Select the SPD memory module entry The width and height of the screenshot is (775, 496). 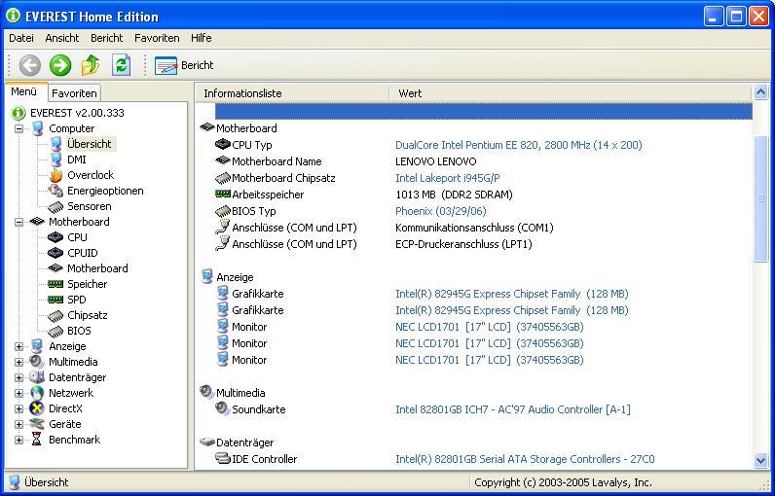tap(76, 300)
